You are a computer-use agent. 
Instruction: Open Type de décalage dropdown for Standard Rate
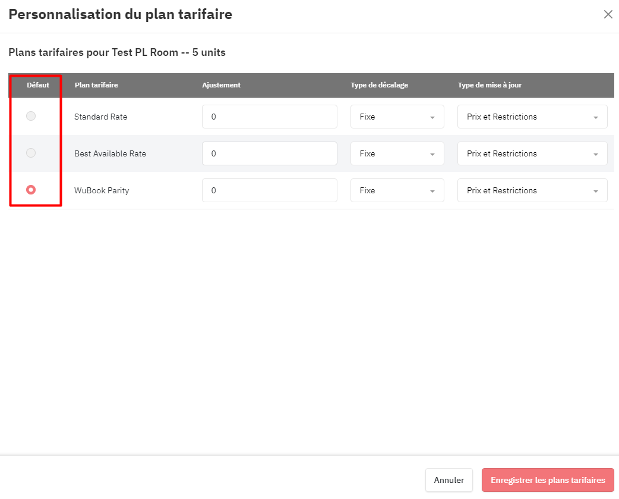(x=397, y=117)
